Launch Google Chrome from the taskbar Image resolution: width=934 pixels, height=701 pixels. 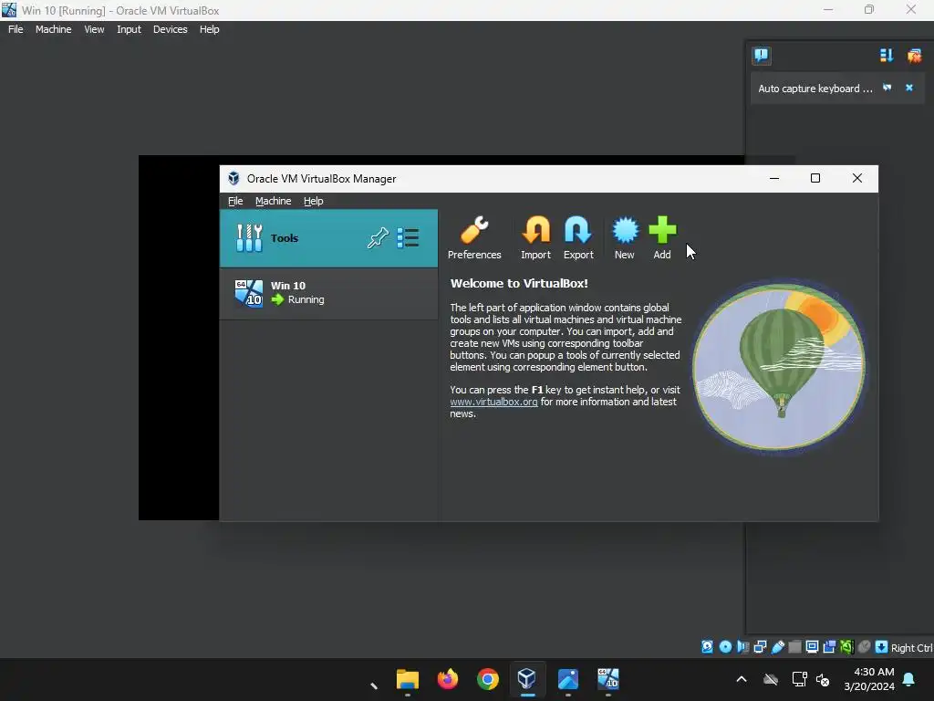click(x=487, y=679)
